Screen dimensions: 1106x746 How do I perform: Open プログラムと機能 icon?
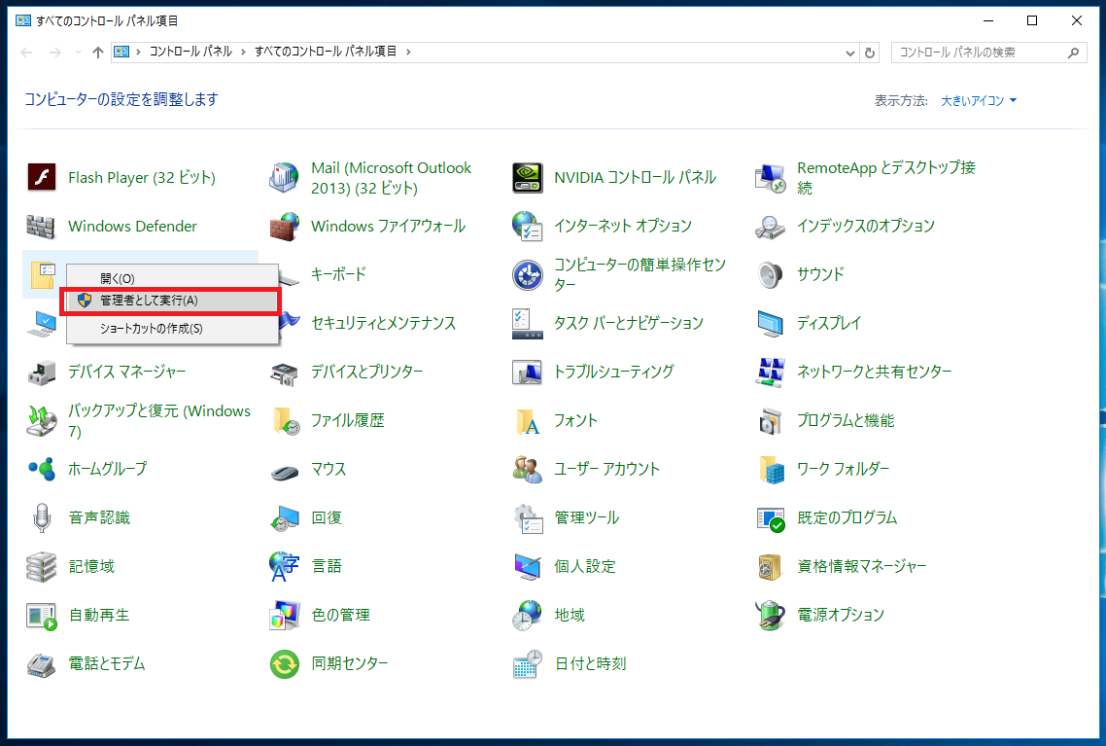coord(771,420)
